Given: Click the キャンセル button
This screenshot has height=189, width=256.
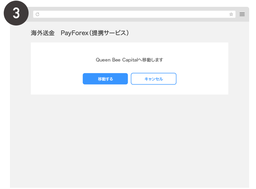Looking at the screenshot, I should click(x=153, y=79).
